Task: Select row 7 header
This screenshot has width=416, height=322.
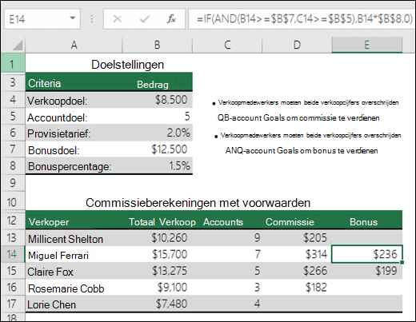Action: point(13,149)
